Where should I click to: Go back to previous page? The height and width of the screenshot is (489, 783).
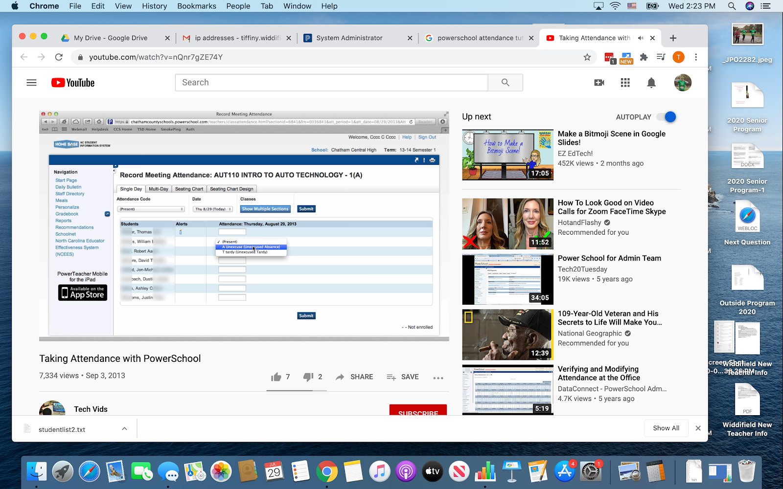coord(23,57)
